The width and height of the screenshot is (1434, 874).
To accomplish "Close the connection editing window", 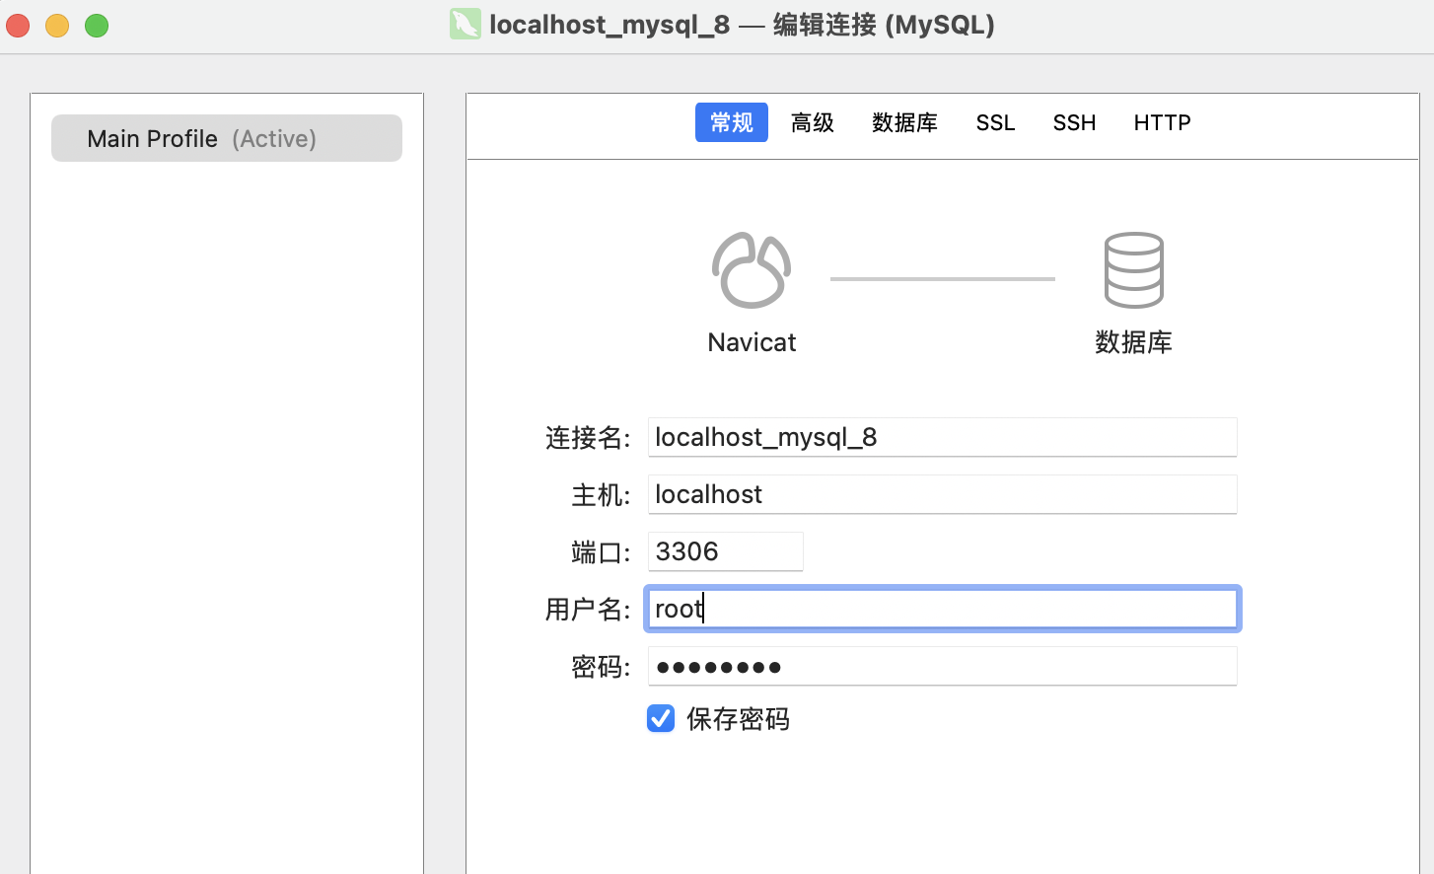I will point(18,26).
